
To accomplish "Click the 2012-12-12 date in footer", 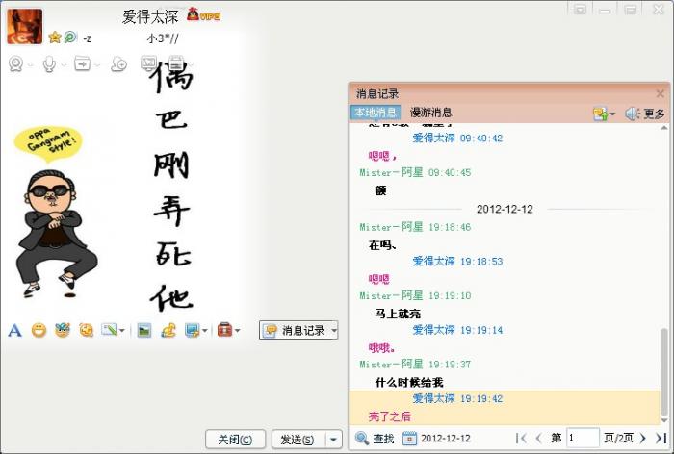I will click(x=446, y=438).
